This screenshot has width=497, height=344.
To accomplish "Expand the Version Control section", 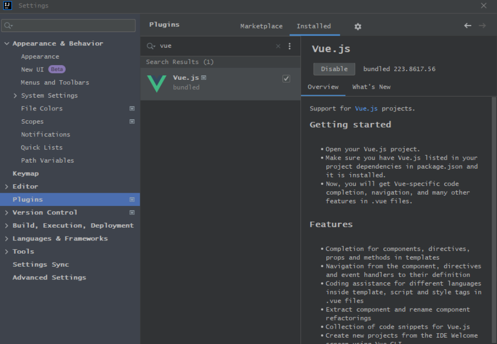I will (6, 212).
